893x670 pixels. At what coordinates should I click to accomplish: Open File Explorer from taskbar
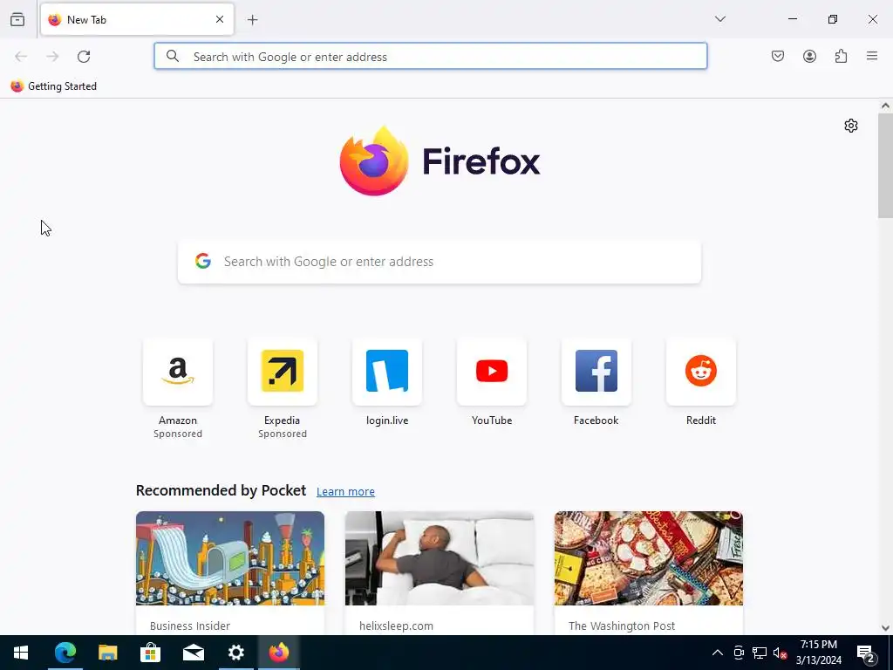[107, 653]
